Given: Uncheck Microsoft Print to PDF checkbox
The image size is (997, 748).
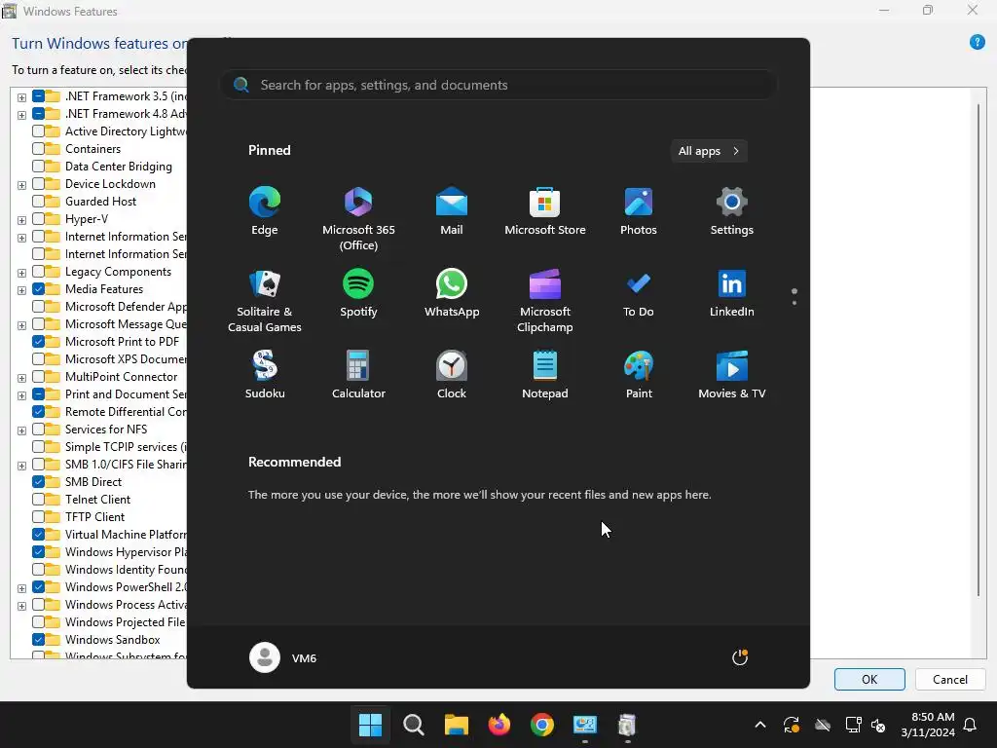Looking at the screenshot, I should click(38, 342).
